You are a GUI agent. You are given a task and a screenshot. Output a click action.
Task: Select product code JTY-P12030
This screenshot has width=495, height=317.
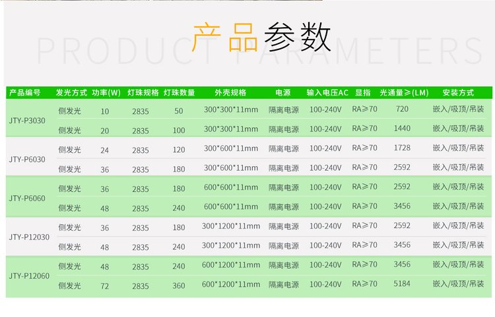28,237
